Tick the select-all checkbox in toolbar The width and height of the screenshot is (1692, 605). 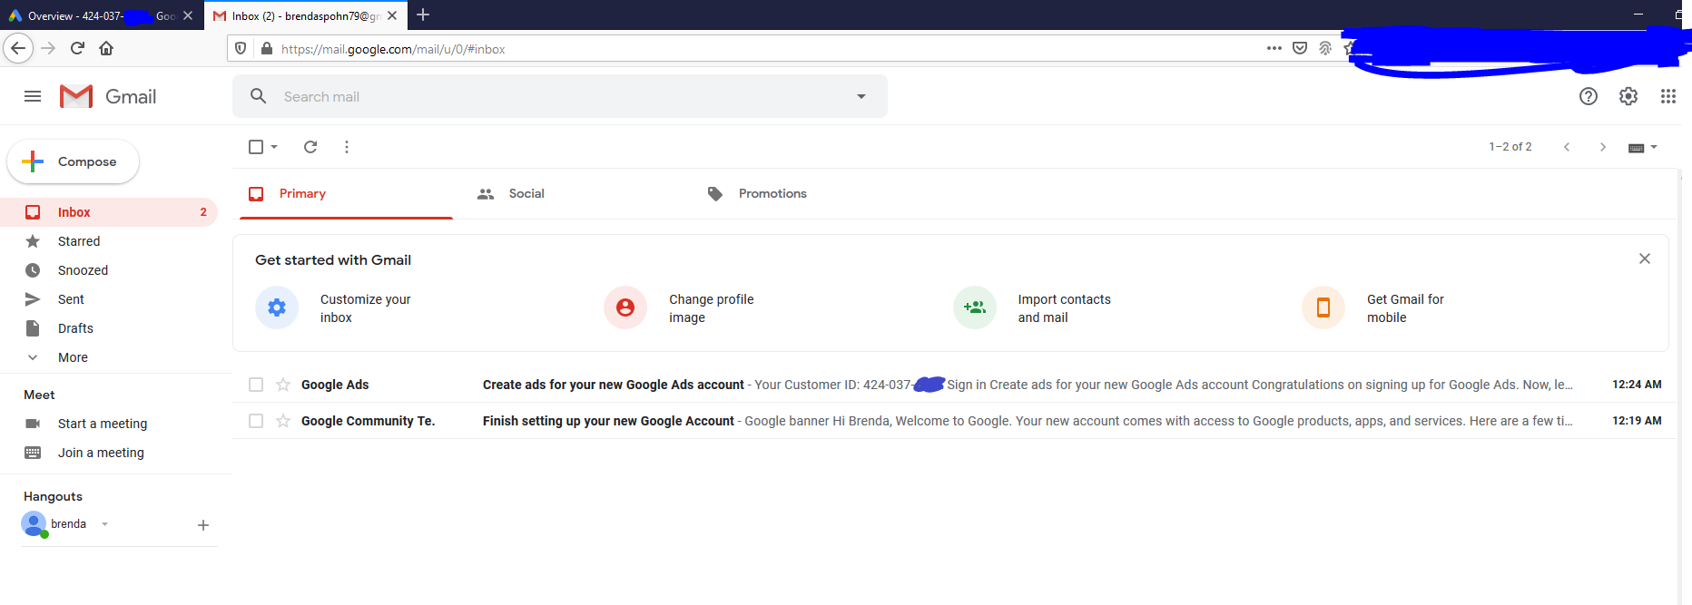(x=256, y=147)
